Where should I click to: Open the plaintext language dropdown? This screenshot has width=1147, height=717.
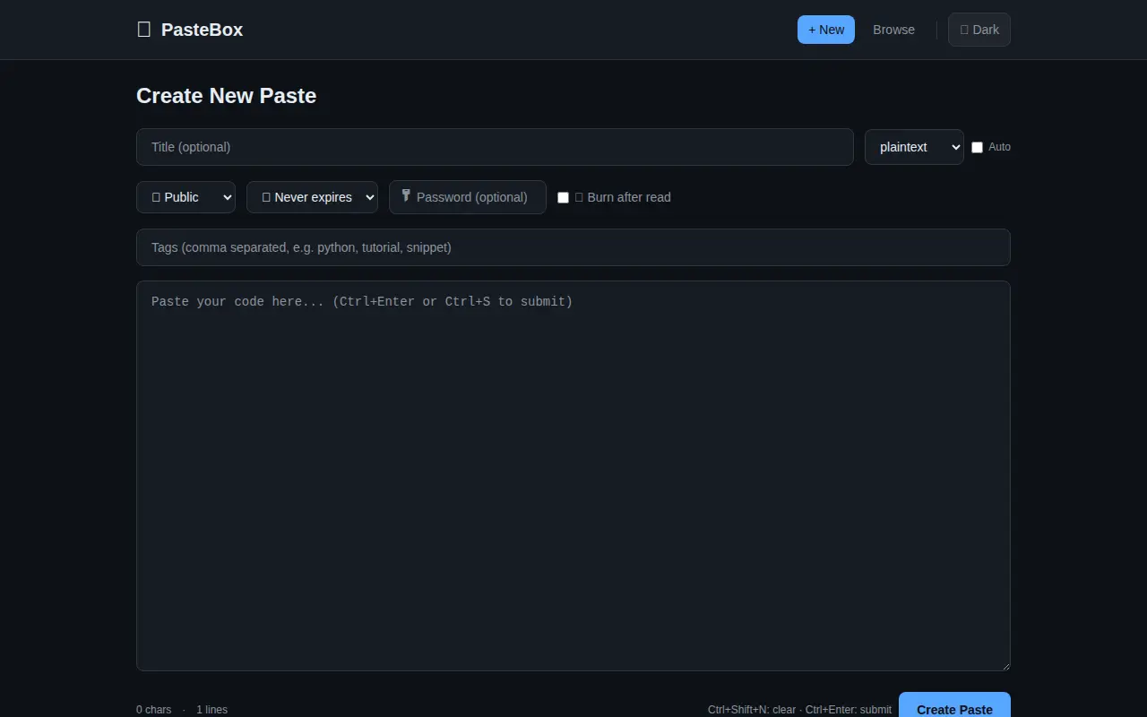tap(914, 147)
